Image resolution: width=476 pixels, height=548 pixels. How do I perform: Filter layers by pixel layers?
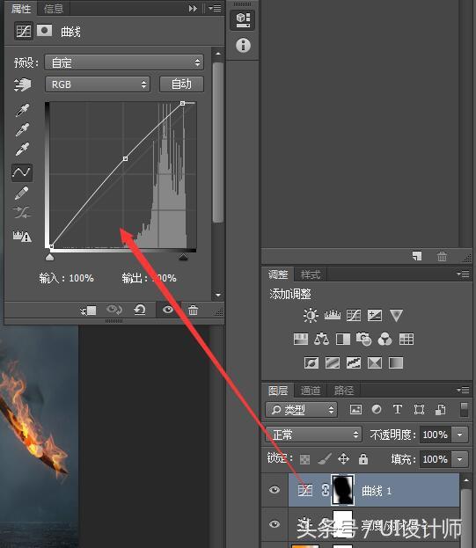coord(355,409)
